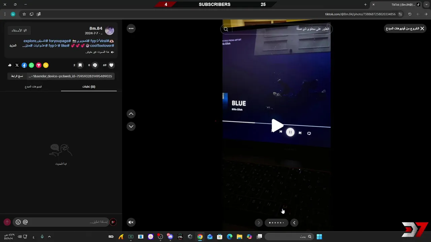Exit creator videos via الخروج button

405,29
